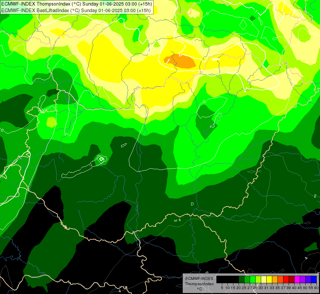Click the legend tick value '37'

coord(283,288)
